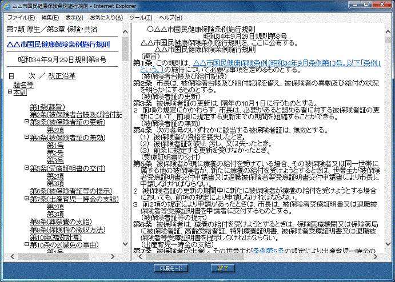Collapse the 第5条(受療証明書の交付) node
Viewport: 395px width, 282px height.
(26, 168)
